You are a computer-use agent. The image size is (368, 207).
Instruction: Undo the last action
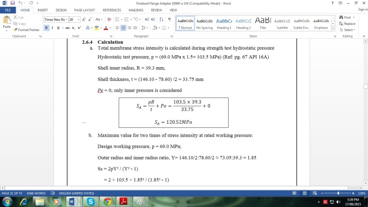[x=20, y=3]
